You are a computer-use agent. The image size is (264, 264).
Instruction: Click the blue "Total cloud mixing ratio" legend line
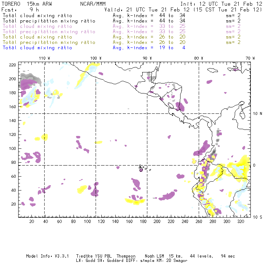37,48
